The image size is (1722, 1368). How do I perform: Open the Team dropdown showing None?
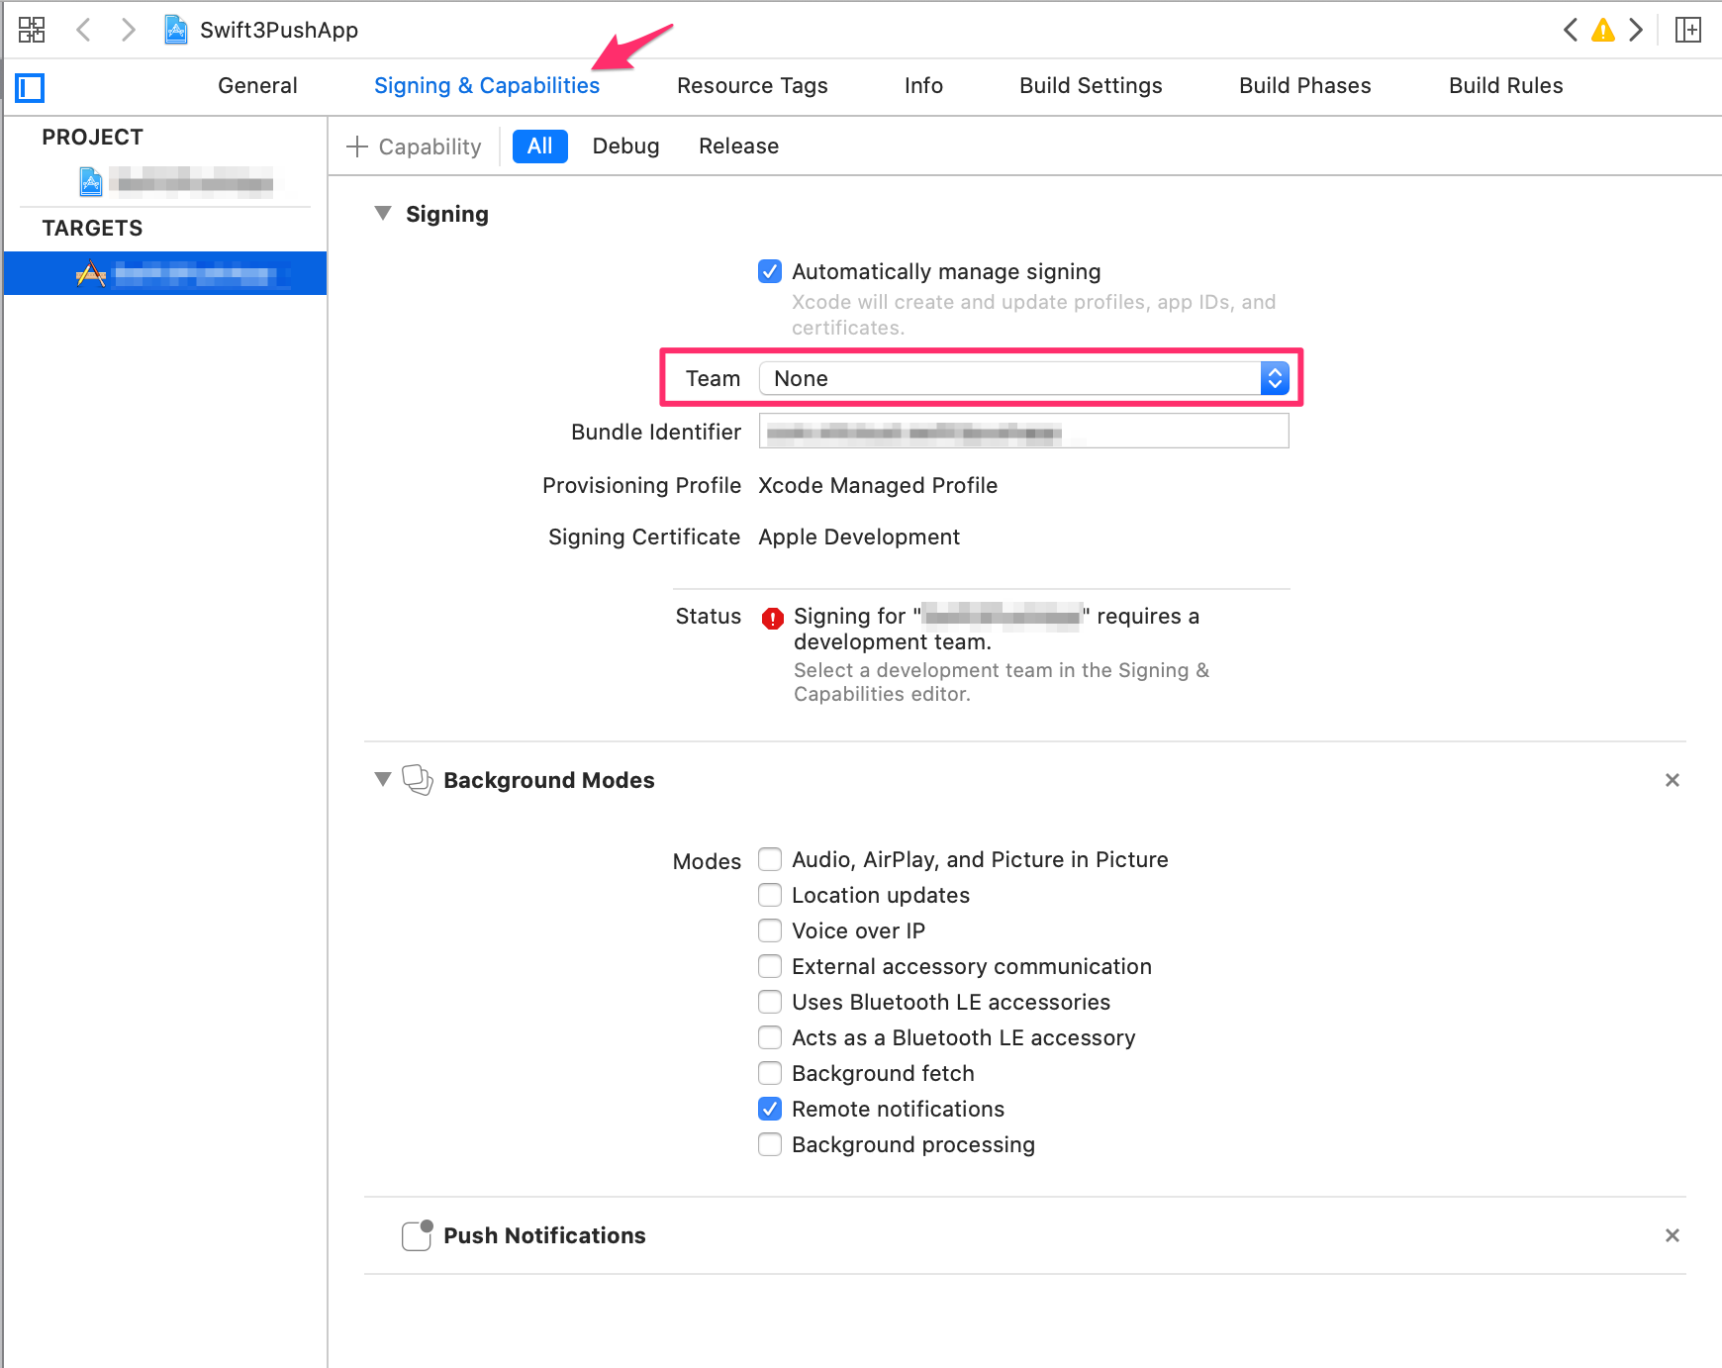pyautogui.click(x=1023, y=378)
